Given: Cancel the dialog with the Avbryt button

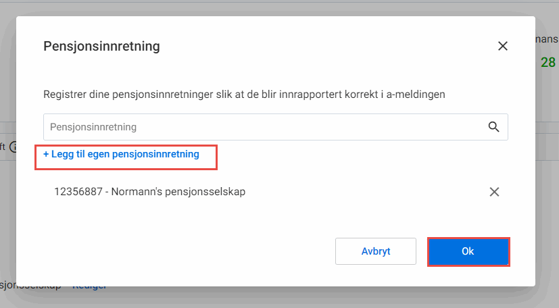Looking at the screenshot, I should (376, 251).
